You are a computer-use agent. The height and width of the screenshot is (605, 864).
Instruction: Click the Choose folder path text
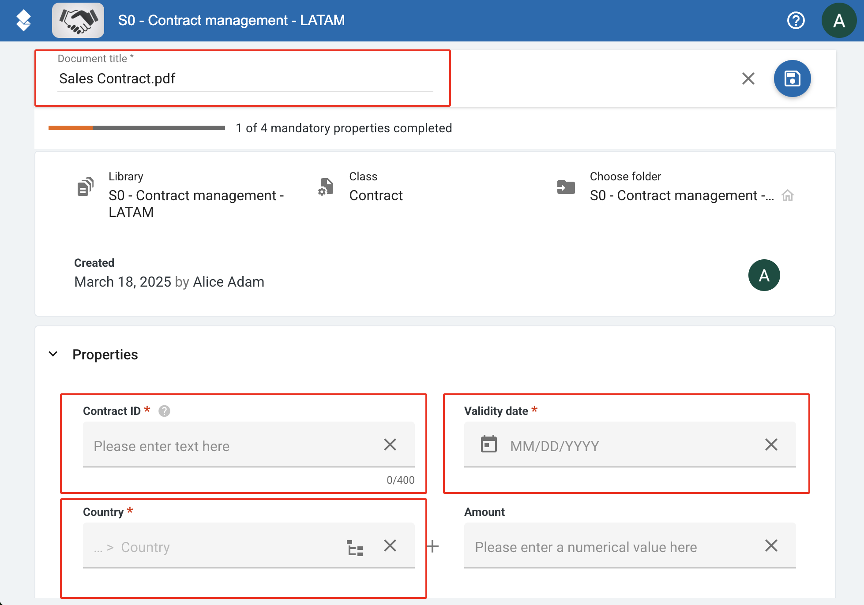(682, 195)
